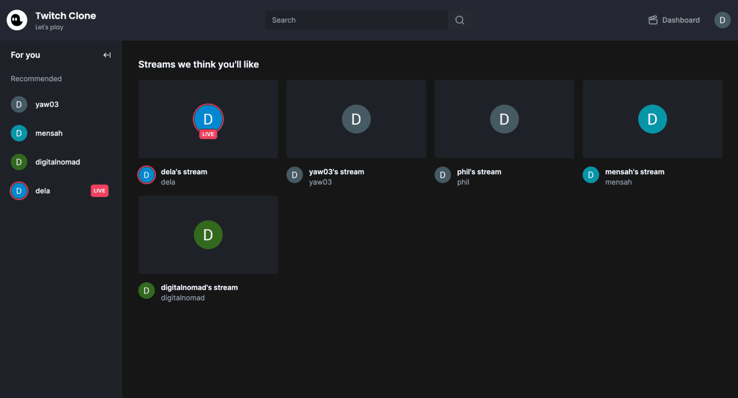Click small avatar beside digitalnomad's stream title

tap(147, 291)
